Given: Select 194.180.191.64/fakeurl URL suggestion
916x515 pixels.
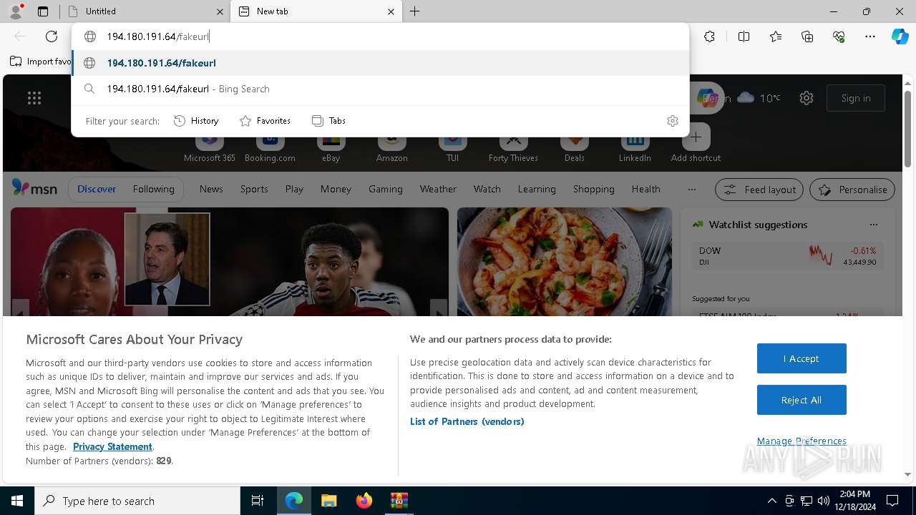Looking at the screenshot, I should [x=380, y=63].
